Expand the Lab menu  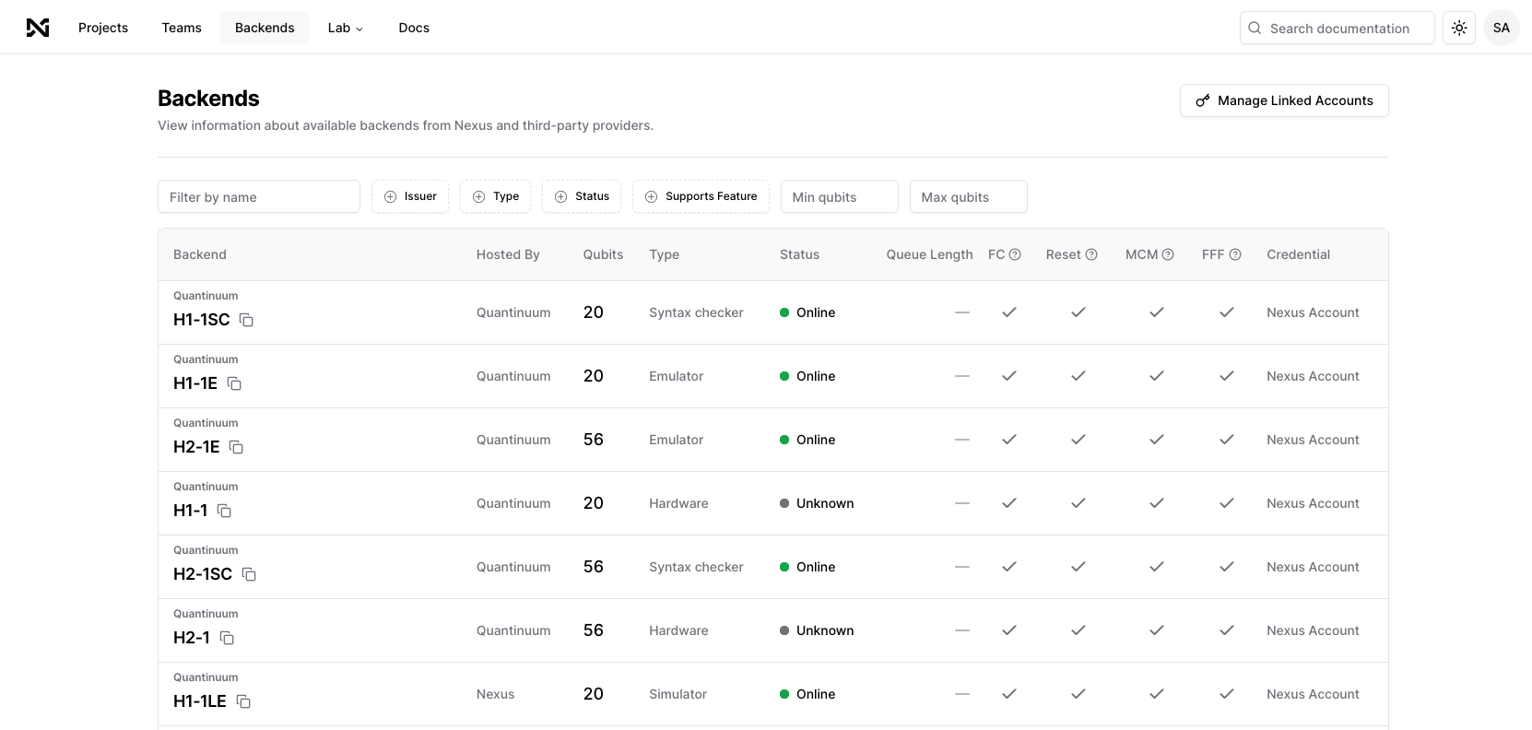click(346, 28)
